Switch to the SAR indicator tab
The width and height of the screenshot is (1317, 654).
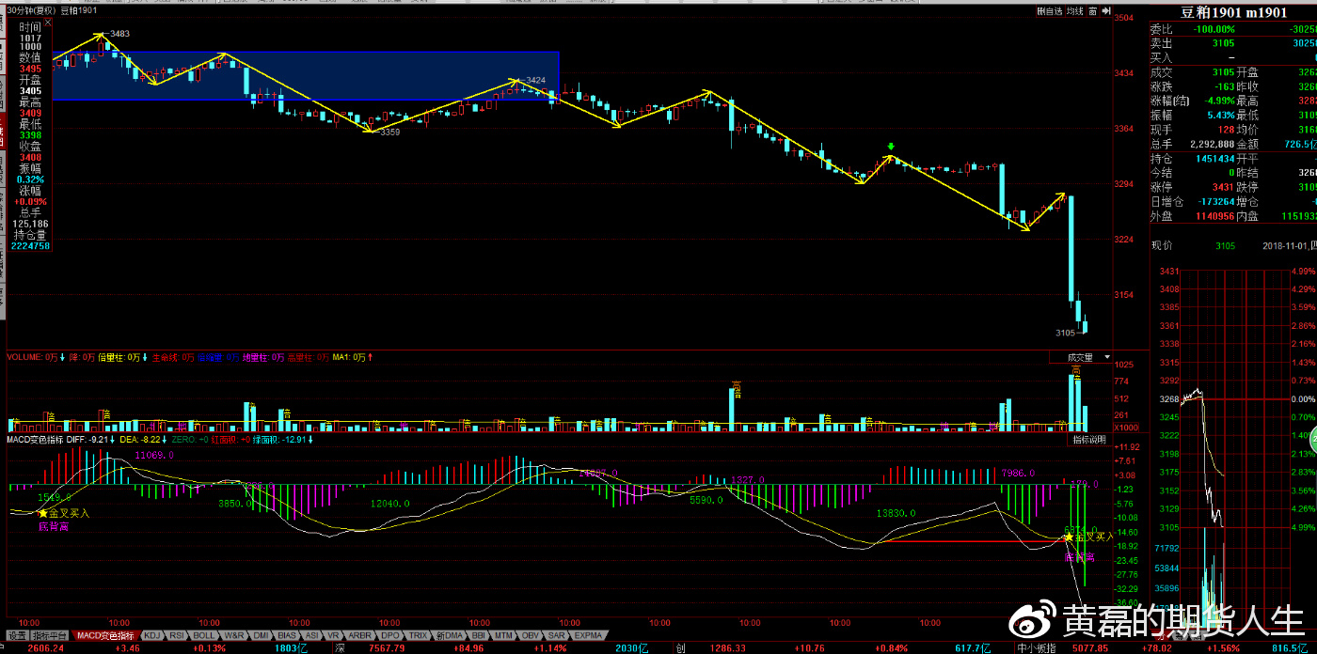558,635
